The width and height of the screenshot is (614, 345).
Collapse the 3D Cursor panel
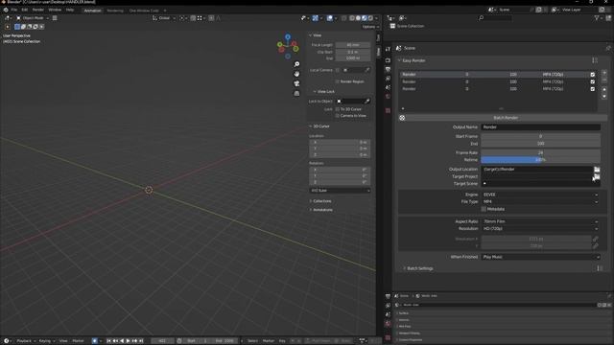[319, 126]
